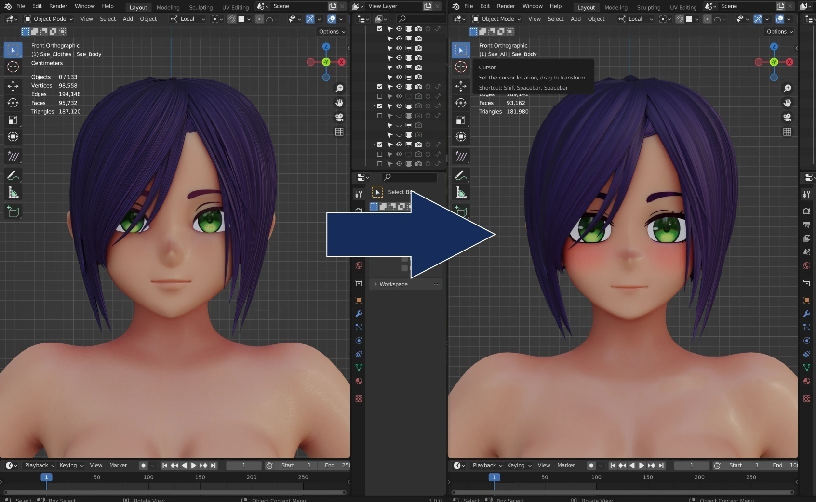Uncheck the top collection checkbox in outliner
The image size is (816, 502).
pyautogui.click(x=380, y=29)
